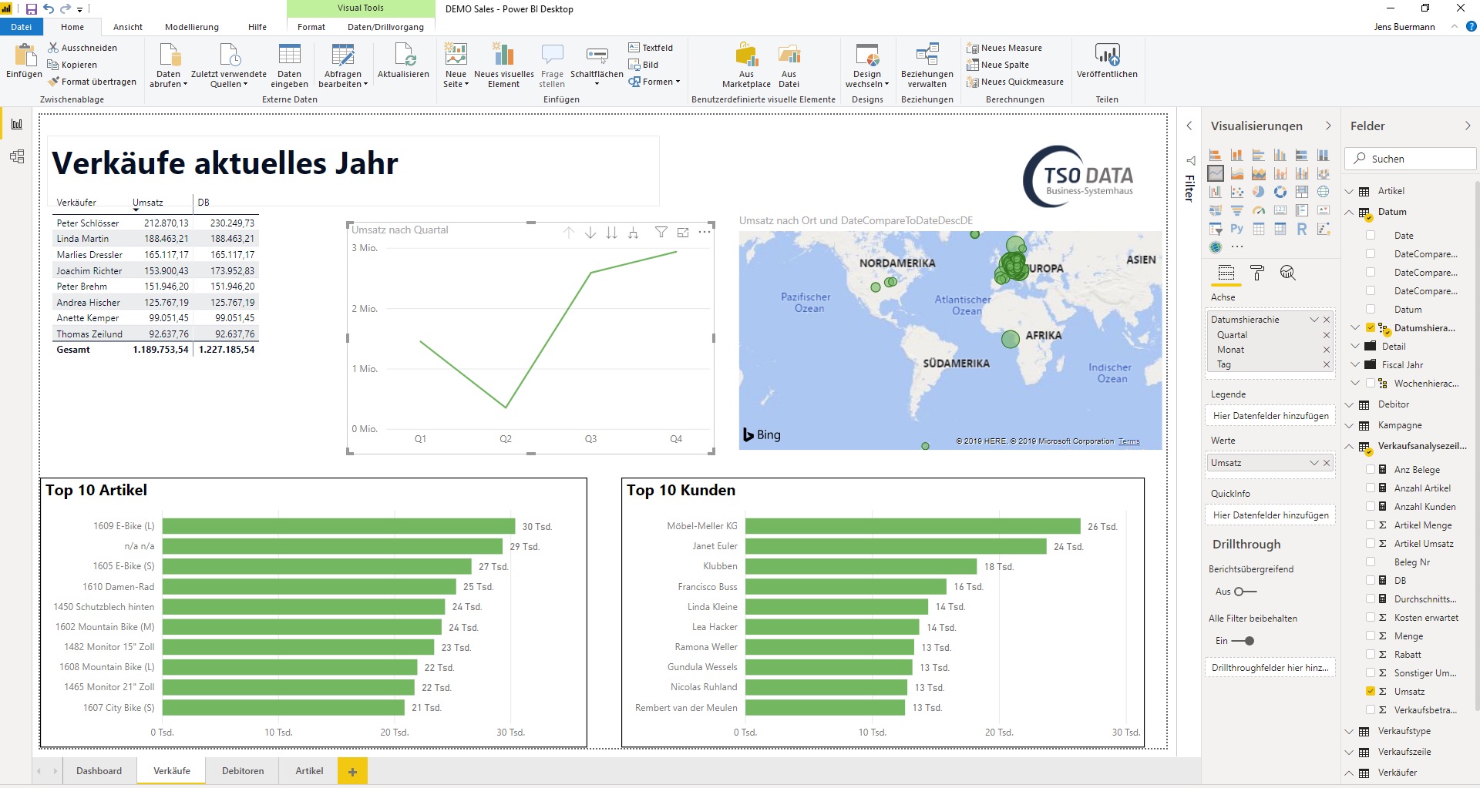Select the funnel visualization icon
1480x788 pixels.
click(1237, 210)
